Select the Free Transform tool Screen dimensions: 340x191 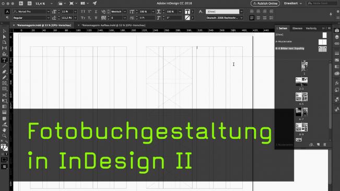point(4,101)
